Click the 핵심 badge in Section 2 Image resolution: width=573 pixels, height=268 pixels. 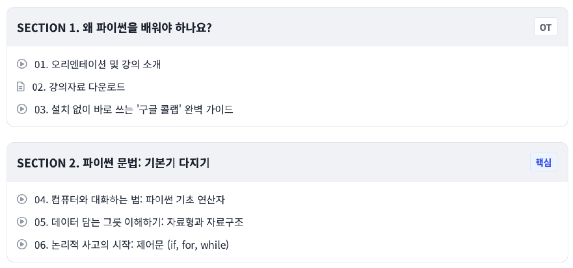(x=543, y=163)
